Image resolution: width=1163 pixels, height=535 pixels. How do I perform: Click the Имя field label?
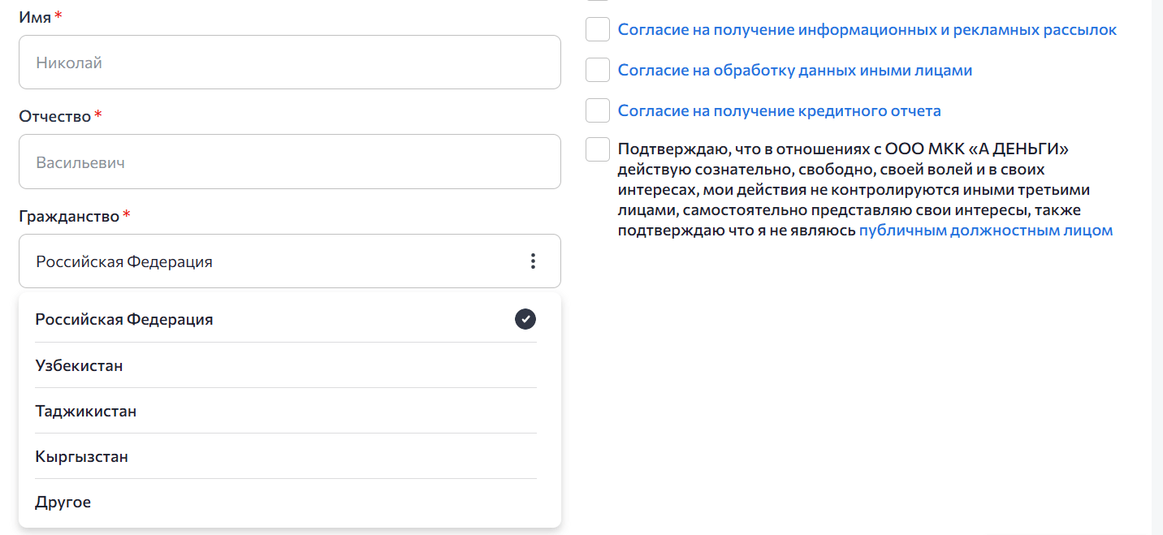tap(35, 17)
